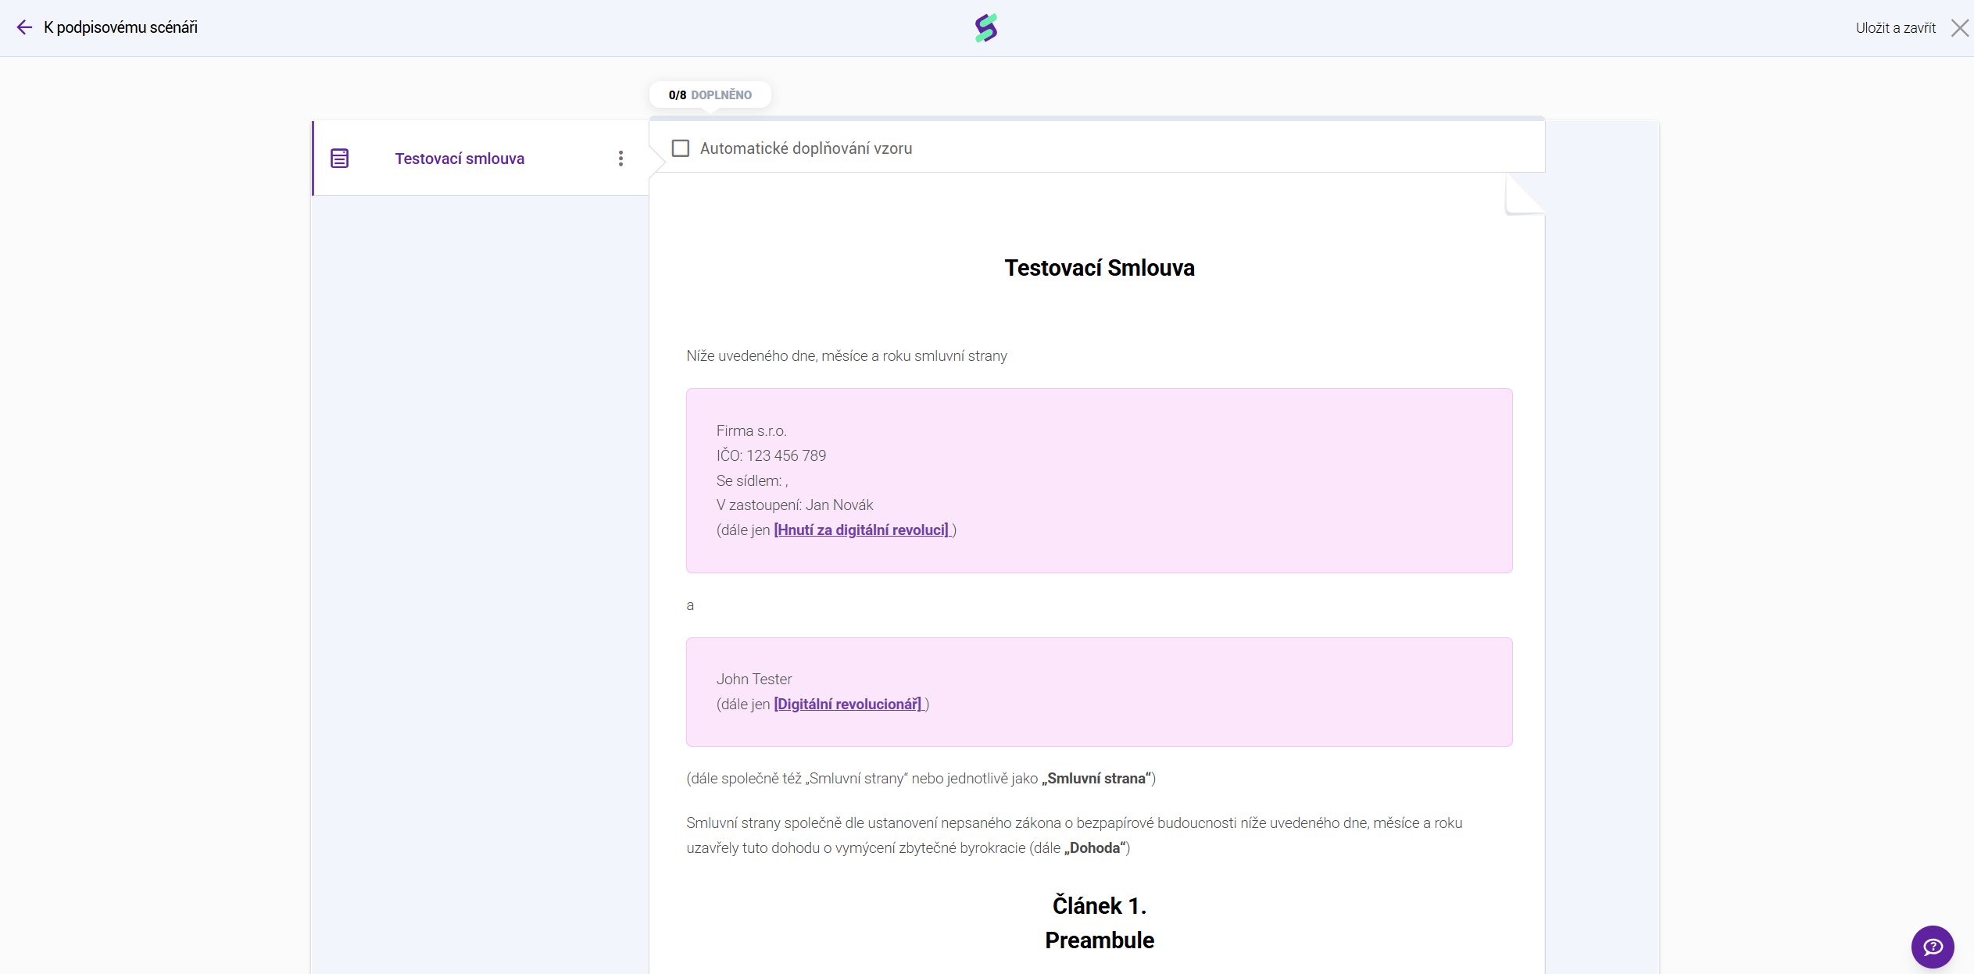Click the progress bar above document

pos(1096,118)
